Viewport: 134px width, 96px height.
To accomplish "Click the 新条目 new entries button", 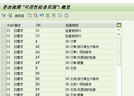I will [x=19, y=16].
